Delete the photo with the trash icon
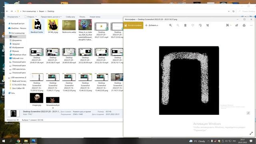This screenshot has width=256, height=144. (185, 25)
